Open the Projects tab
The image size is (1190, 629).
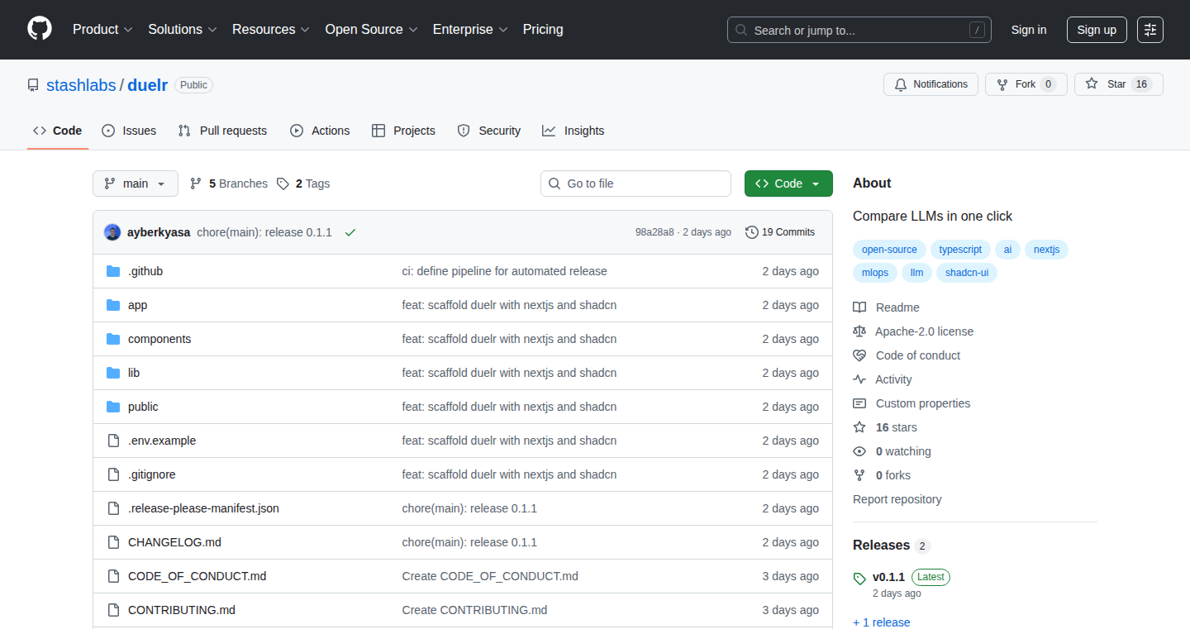click(404, 131)
